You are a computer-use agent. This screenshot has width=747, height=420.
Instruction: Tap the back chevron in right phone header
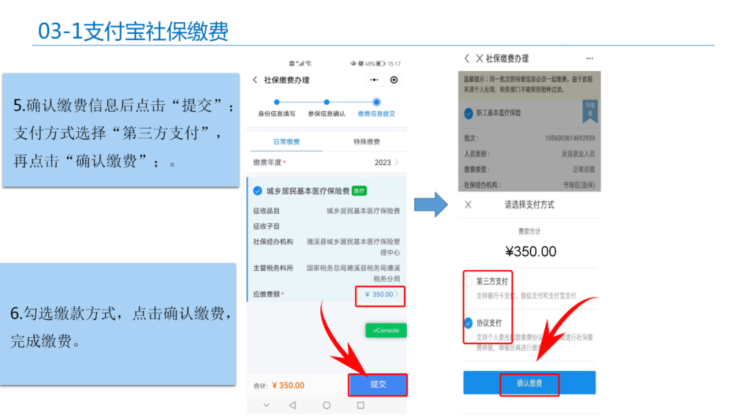pos(467,59)
